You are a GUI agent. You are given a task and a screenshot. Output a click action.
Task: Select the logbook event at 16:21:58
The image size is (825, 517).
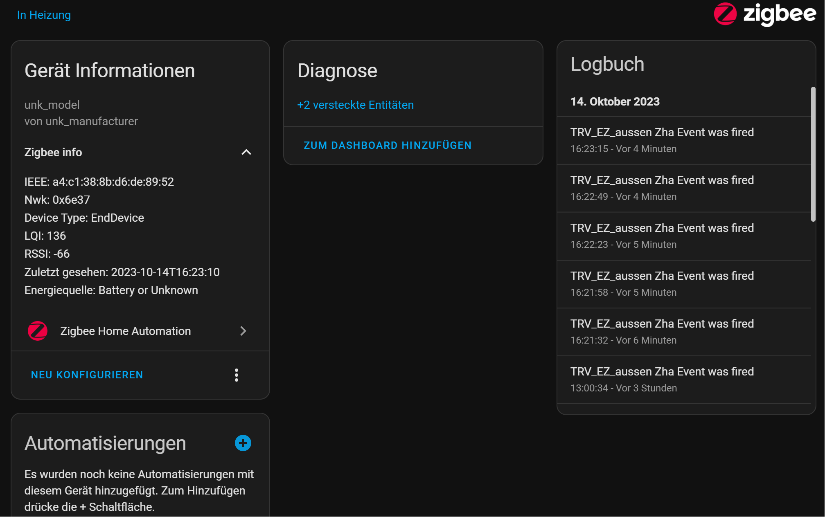point(684,284)
